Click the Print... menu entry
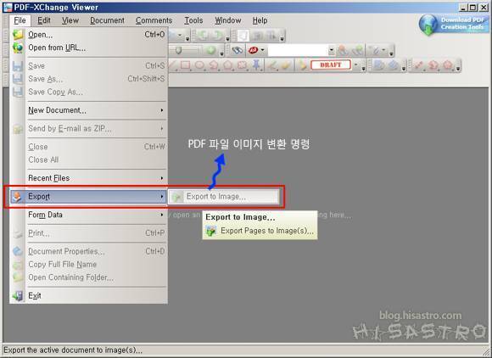This screenshot has width=492, height=358. (x=88, y=233)
